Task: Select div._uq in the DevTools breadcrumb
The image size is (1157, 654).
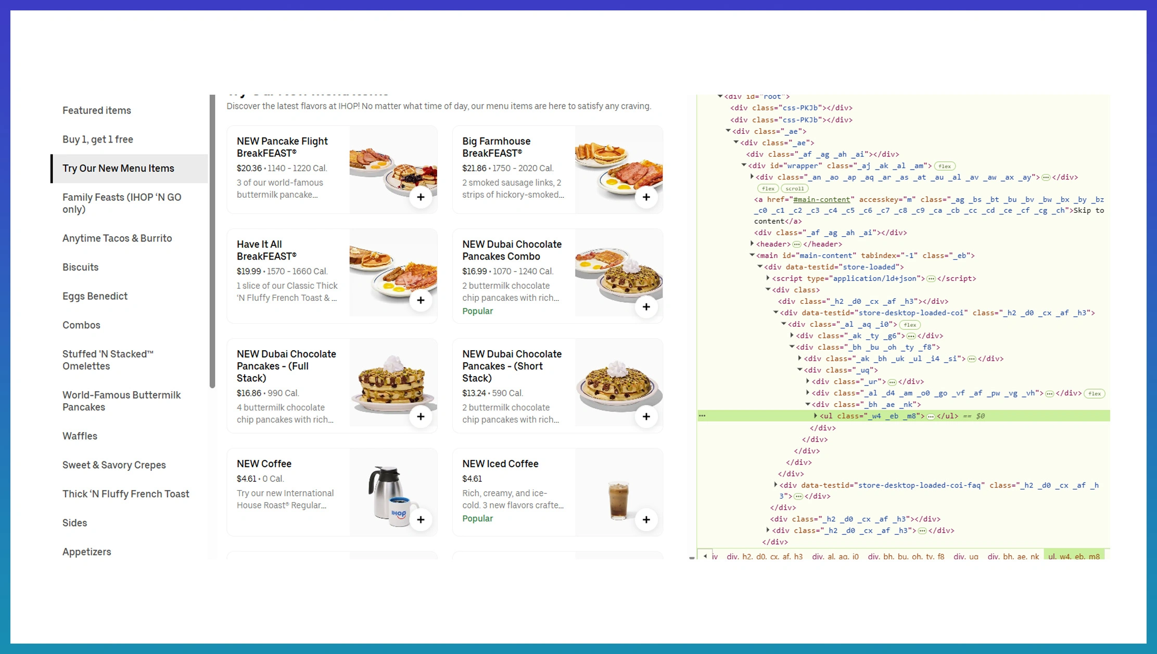Action: click(x=965, y=556)
